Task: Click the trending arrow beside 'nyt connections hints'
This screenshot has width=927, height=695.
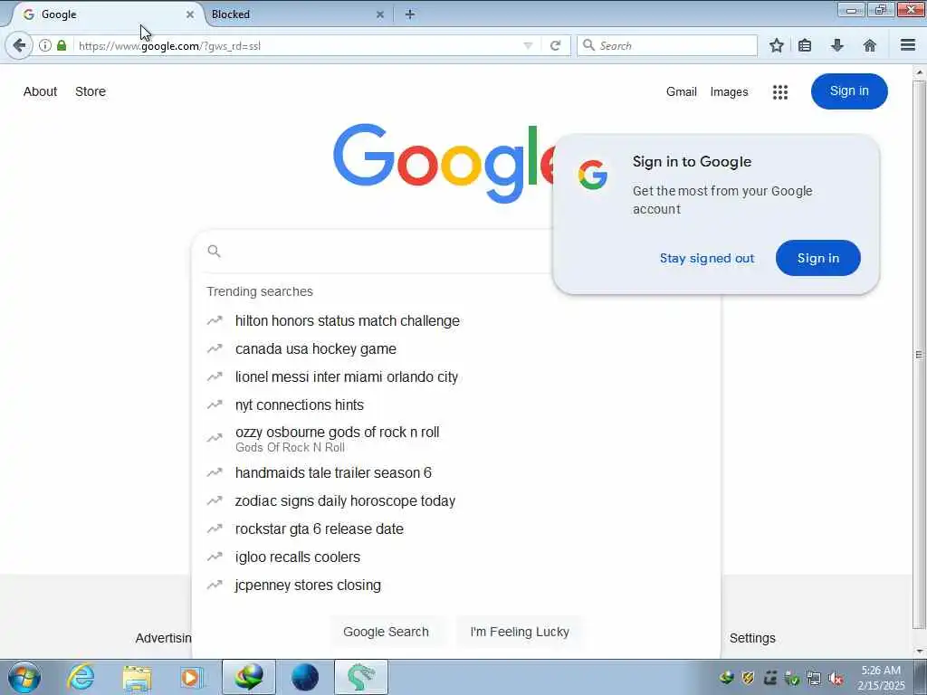Action: 215,405
